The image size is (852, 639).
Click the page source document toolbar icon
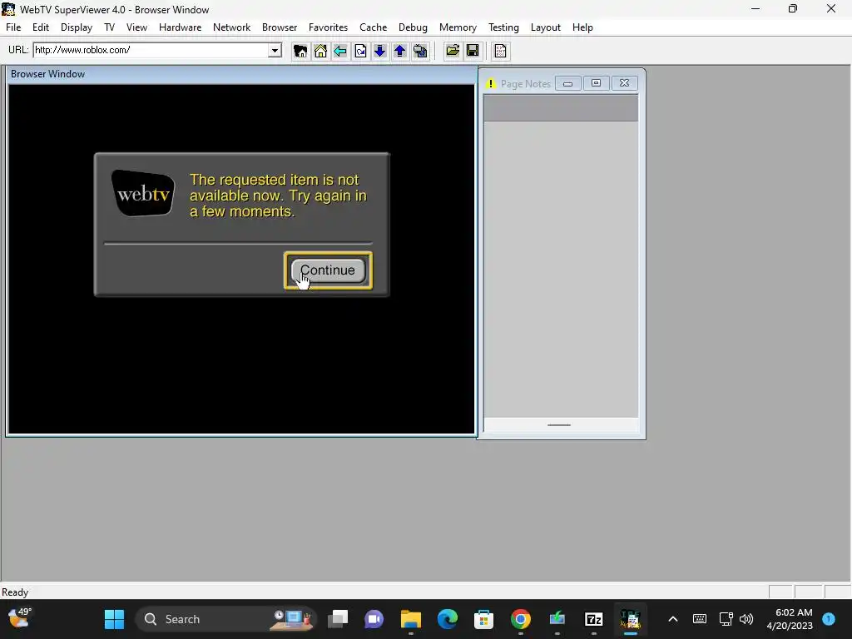coord(500,51)
